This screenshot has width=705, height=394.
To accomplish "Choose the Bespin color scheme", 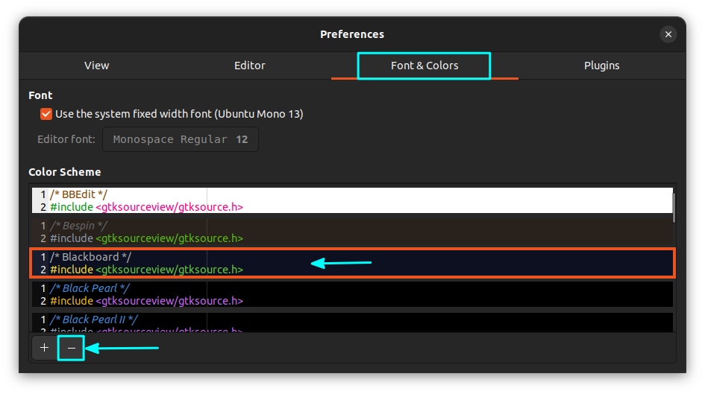I will pos(351,232).
